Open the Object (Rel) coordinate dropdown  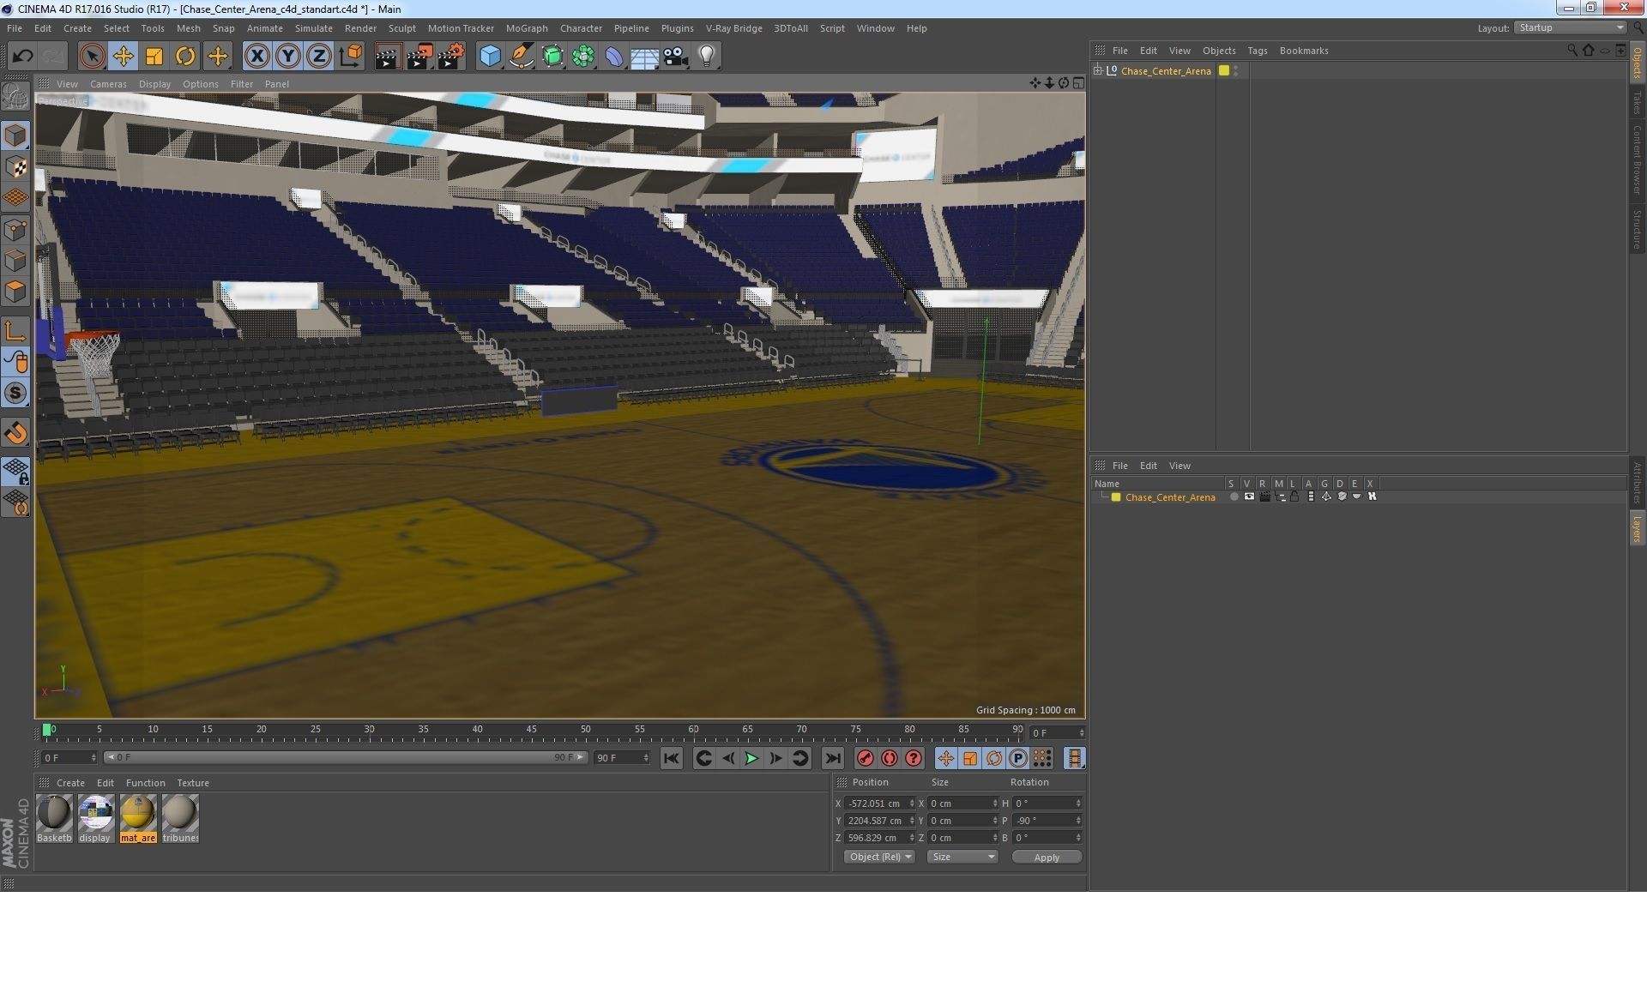(x=879, y=857)
